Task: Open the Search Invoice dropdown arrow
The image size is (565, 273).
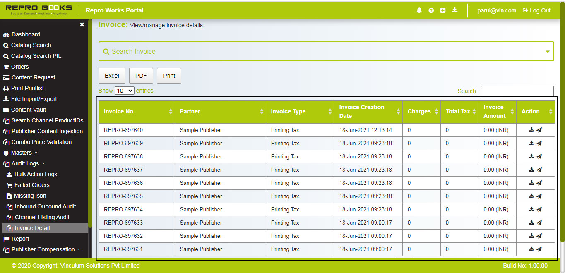Action: click(548, 51)
